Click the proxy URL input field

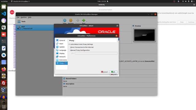click(96, 53)
